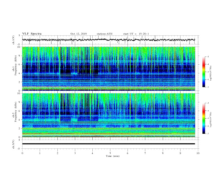Click the upper color scale bar
The width and height of the screenshot is (223, 172).
pyautogui.click(x=204, y=72)
